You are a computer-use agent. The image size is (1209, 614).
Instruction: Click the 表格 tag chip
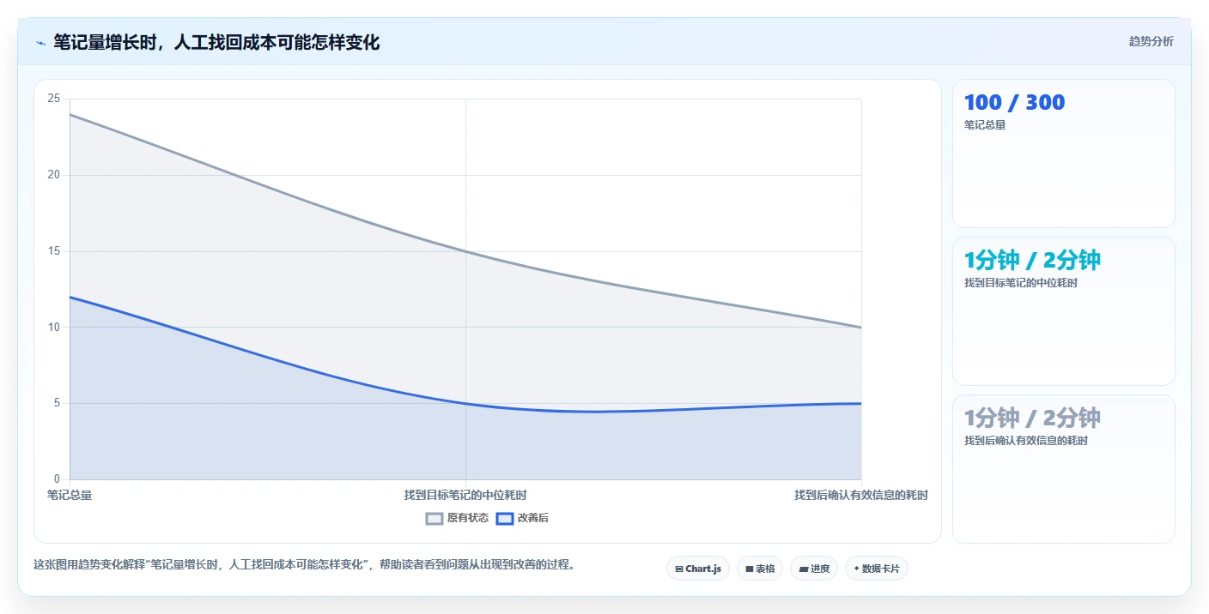[x=760, y=569]
